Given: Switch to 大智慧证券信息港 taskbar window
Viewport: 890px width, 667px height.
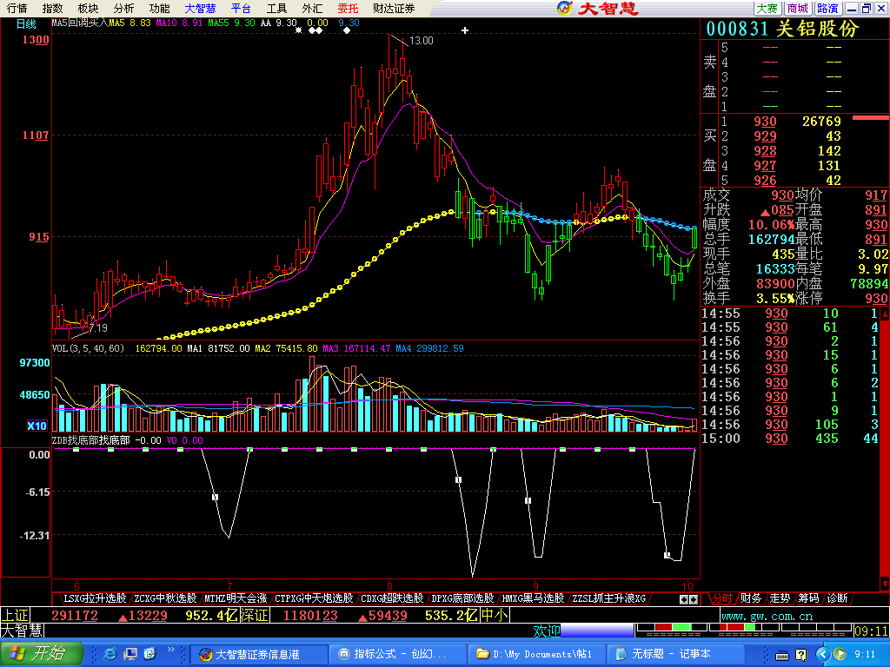Looking at the screenshot, I should click(x=259, y=654).
